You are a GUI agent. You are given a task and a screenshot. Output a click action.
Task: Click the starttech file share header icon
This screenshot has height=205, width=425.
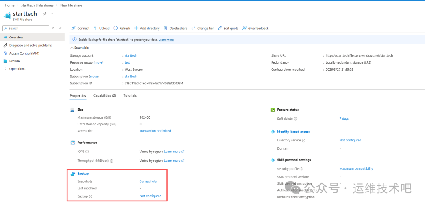7,15
